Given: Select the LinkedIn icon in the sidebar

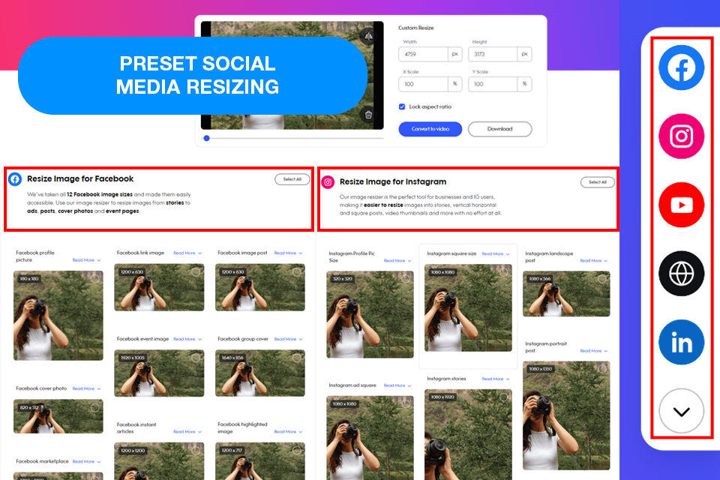Looking at the screenshot, I should coord(681,342).
